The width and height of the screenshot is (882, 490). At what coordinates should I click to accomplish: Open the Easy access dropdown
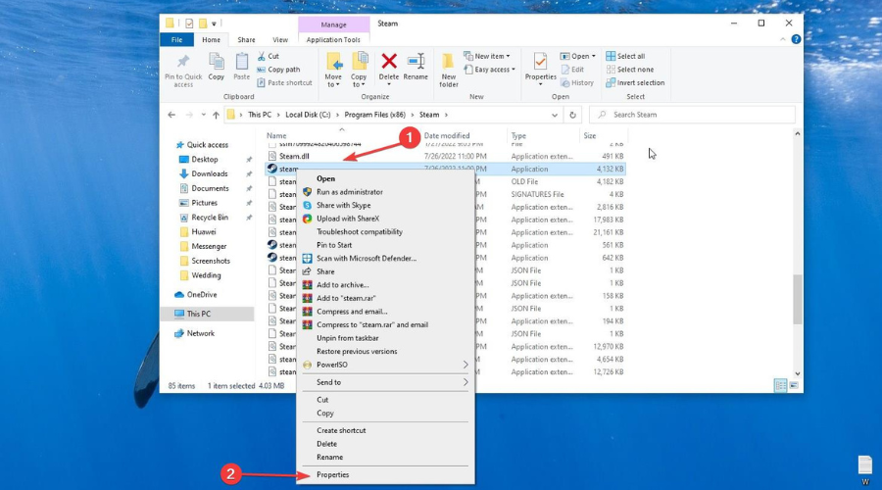489,70
